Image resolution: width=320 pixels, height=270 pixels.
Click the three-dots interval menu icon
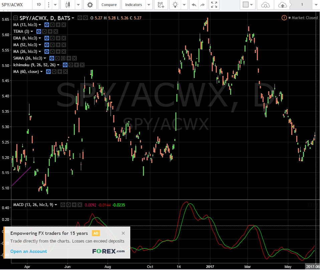pos(48,5)
